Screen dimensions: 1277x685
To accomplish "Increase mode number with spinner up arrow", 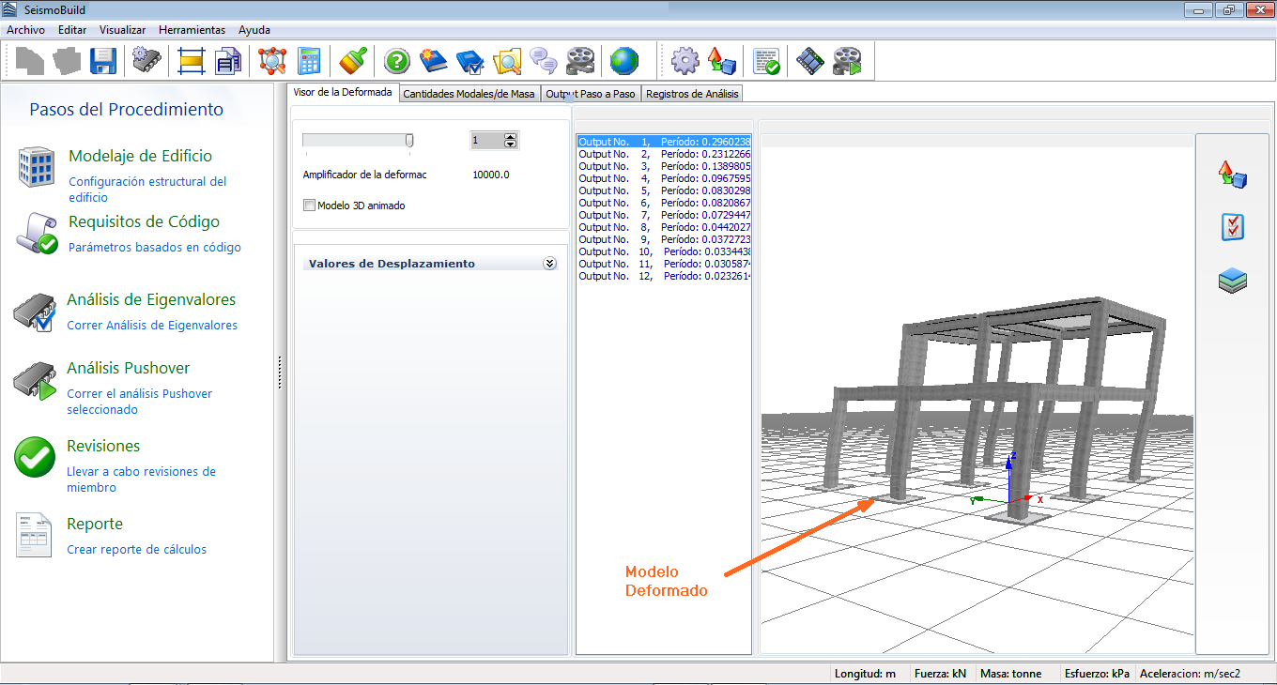I will click(x=510, y=137).
